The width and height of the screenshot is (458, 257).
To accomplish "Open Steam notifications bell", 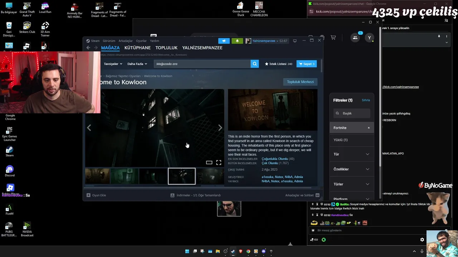I will click(x=237, y=41).
